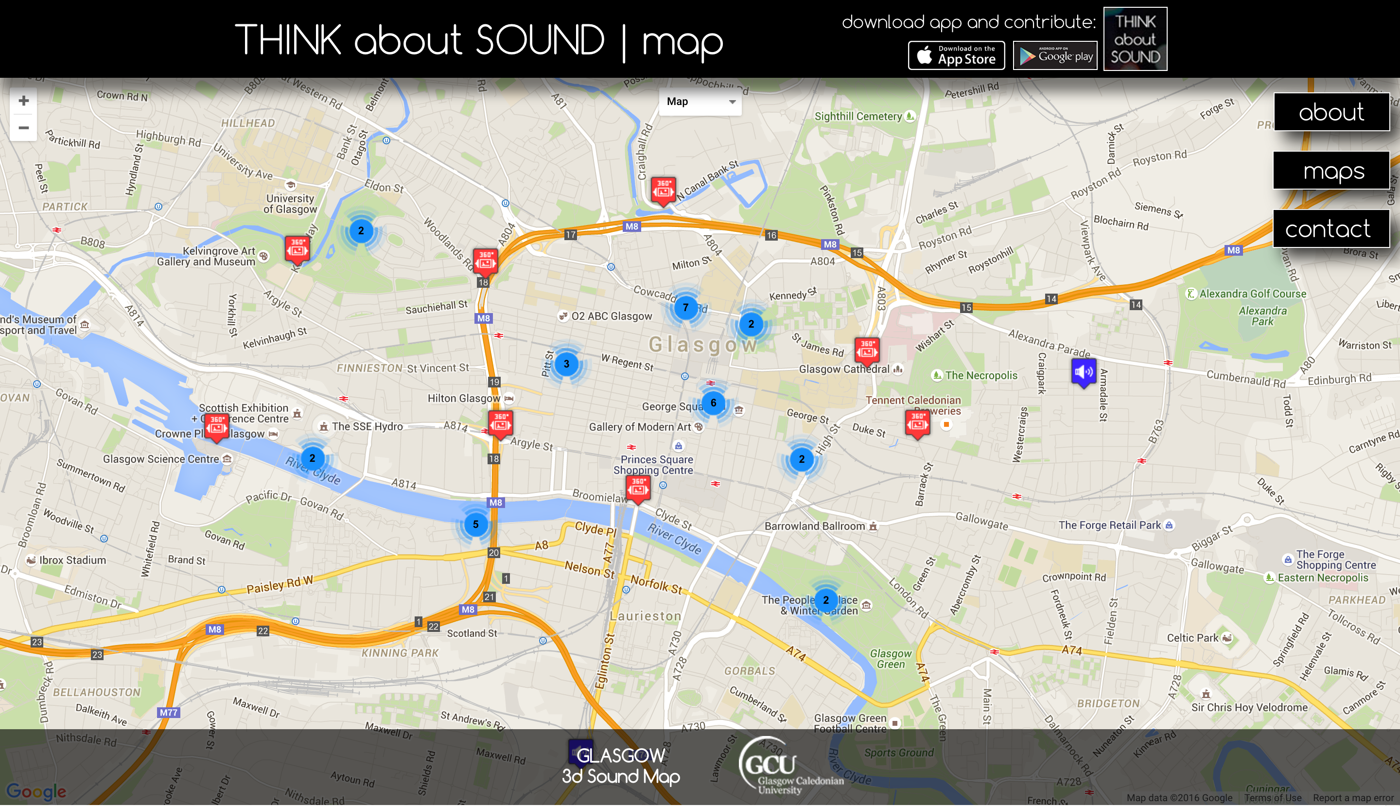
Task: Click the 360° marker near Glasgow Cathedral
Action: click(866, 350)
